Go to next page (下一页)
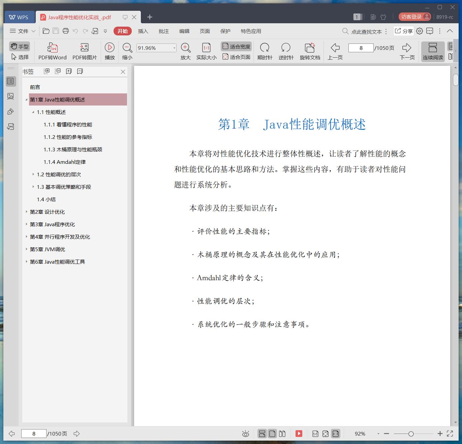462x444 pixels. click(x=407, y=51)
